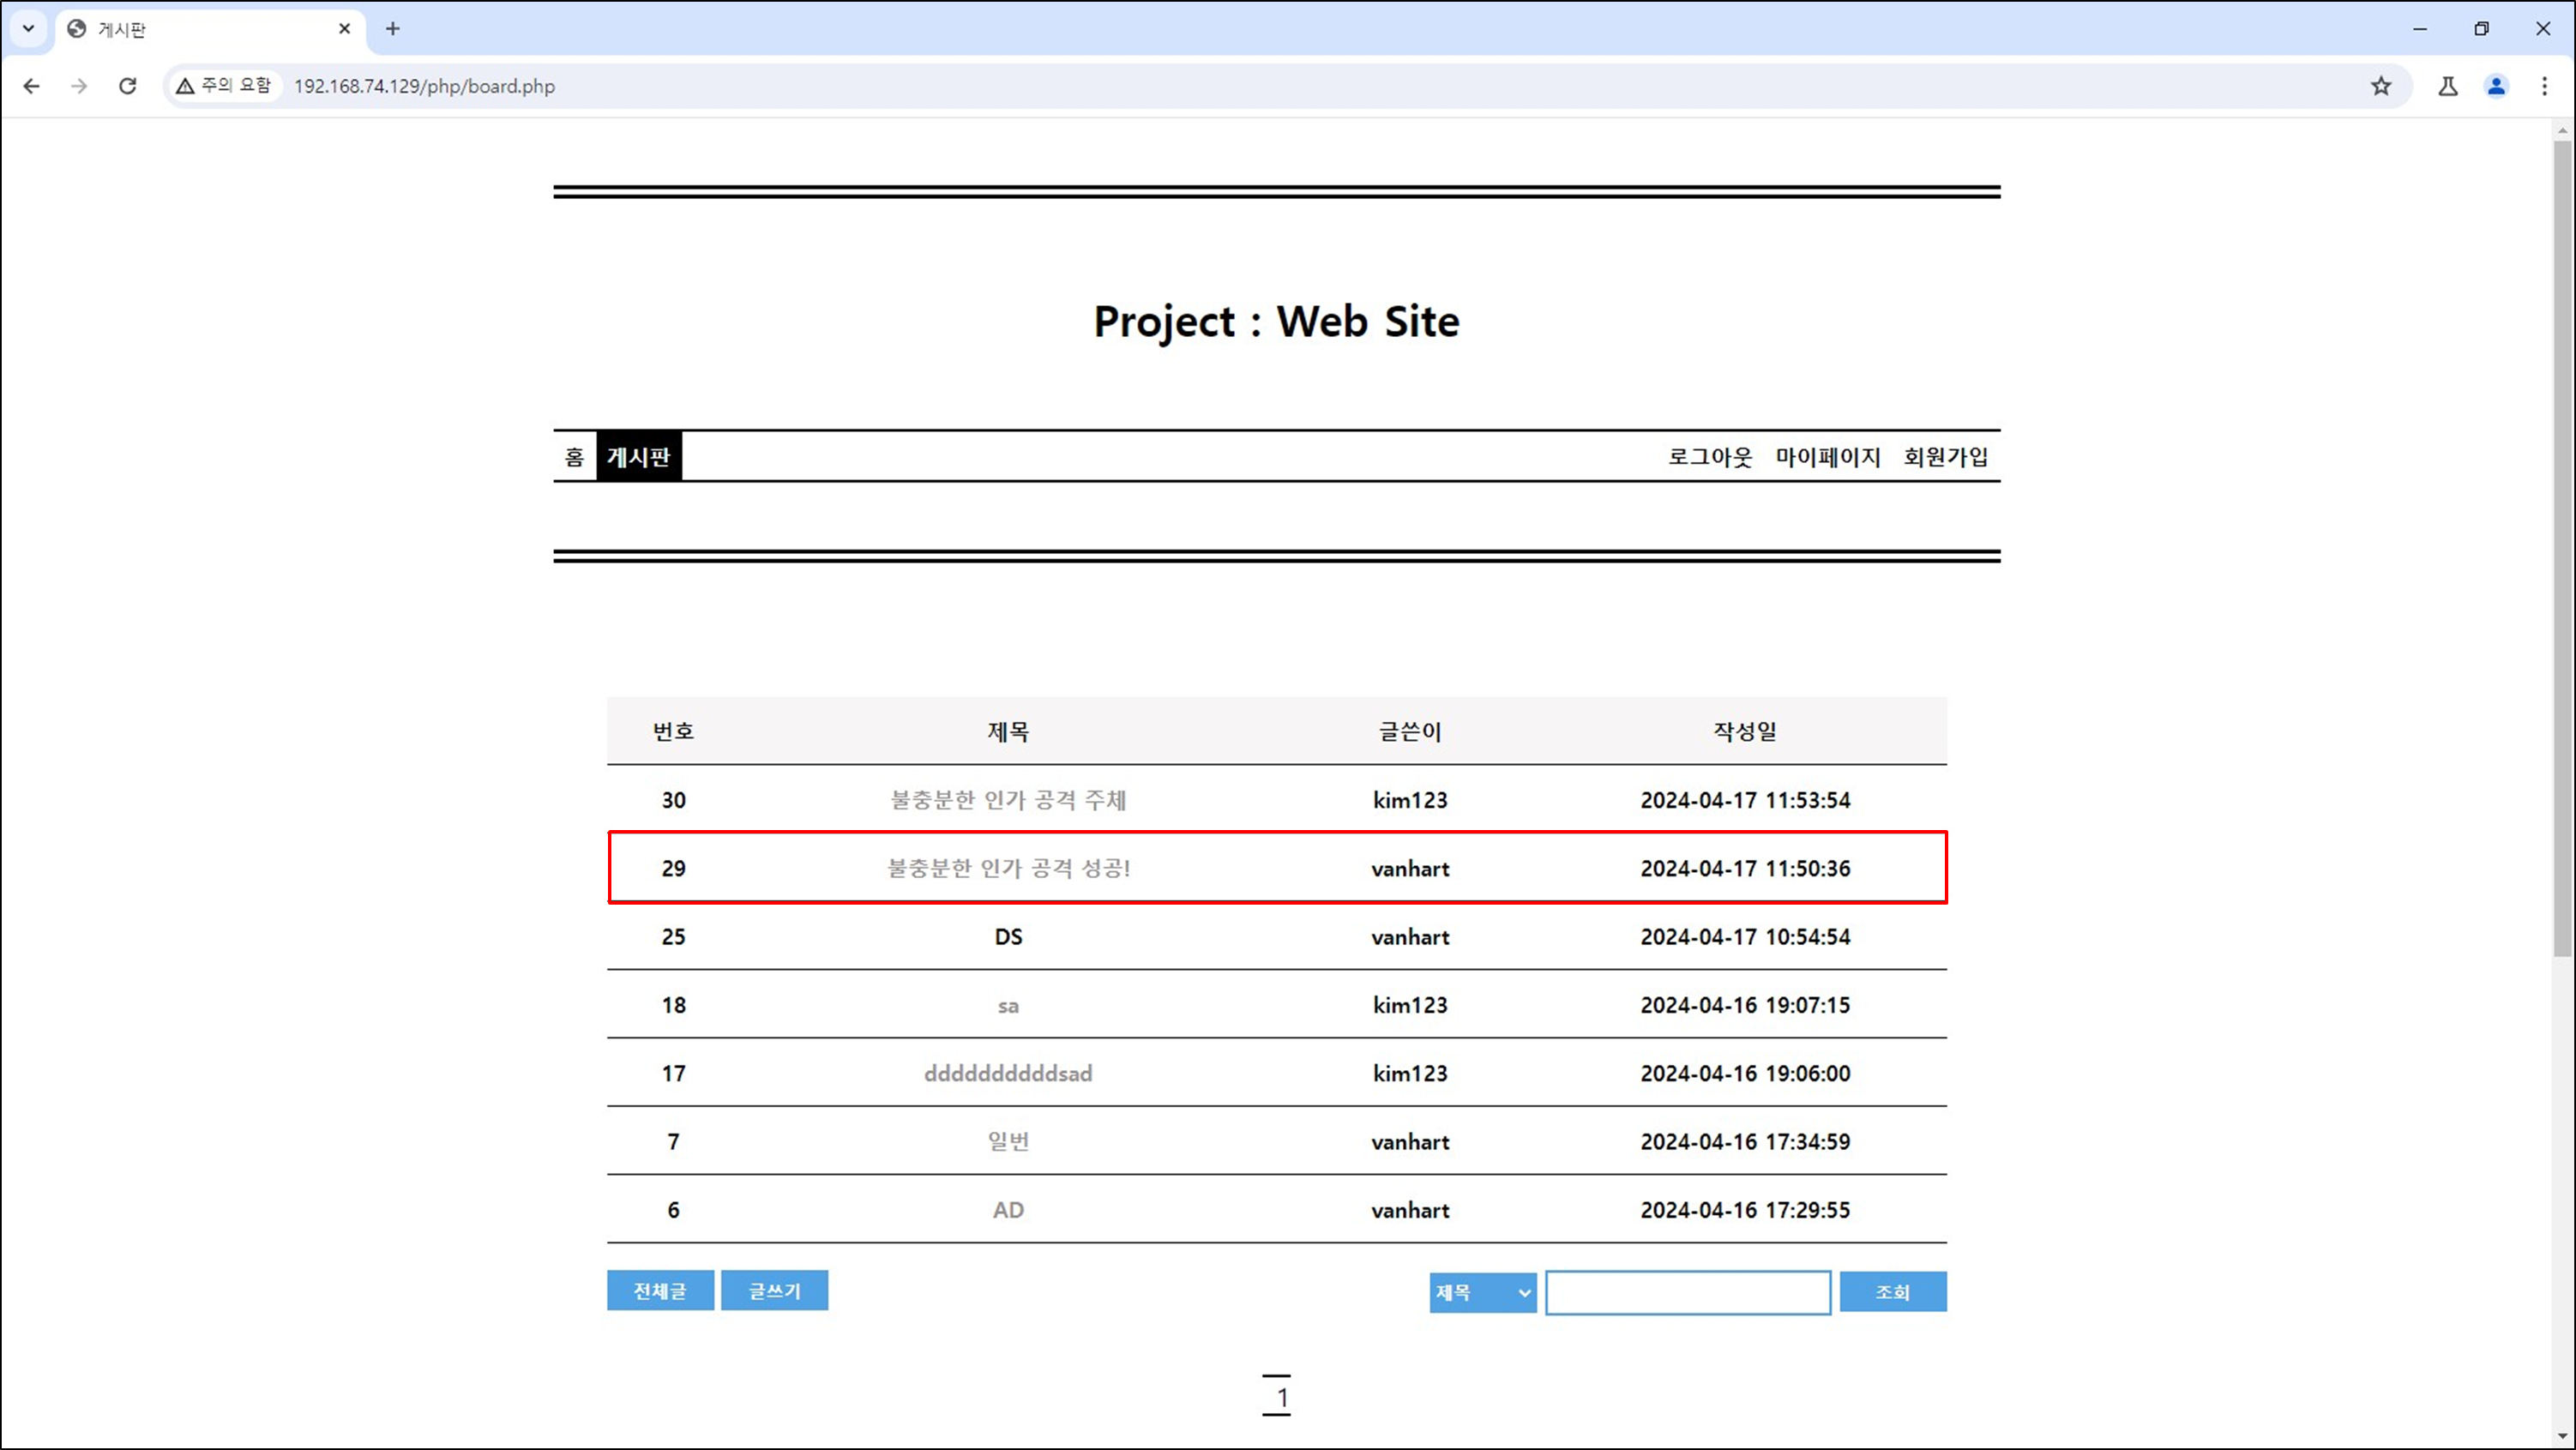Open the post titled AD
The height and width of the screenshot is (1450, 2576).
[1008, 1210]
